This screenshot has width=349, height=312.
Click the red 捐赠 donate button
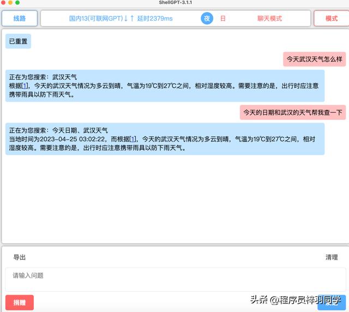point(20,302)
